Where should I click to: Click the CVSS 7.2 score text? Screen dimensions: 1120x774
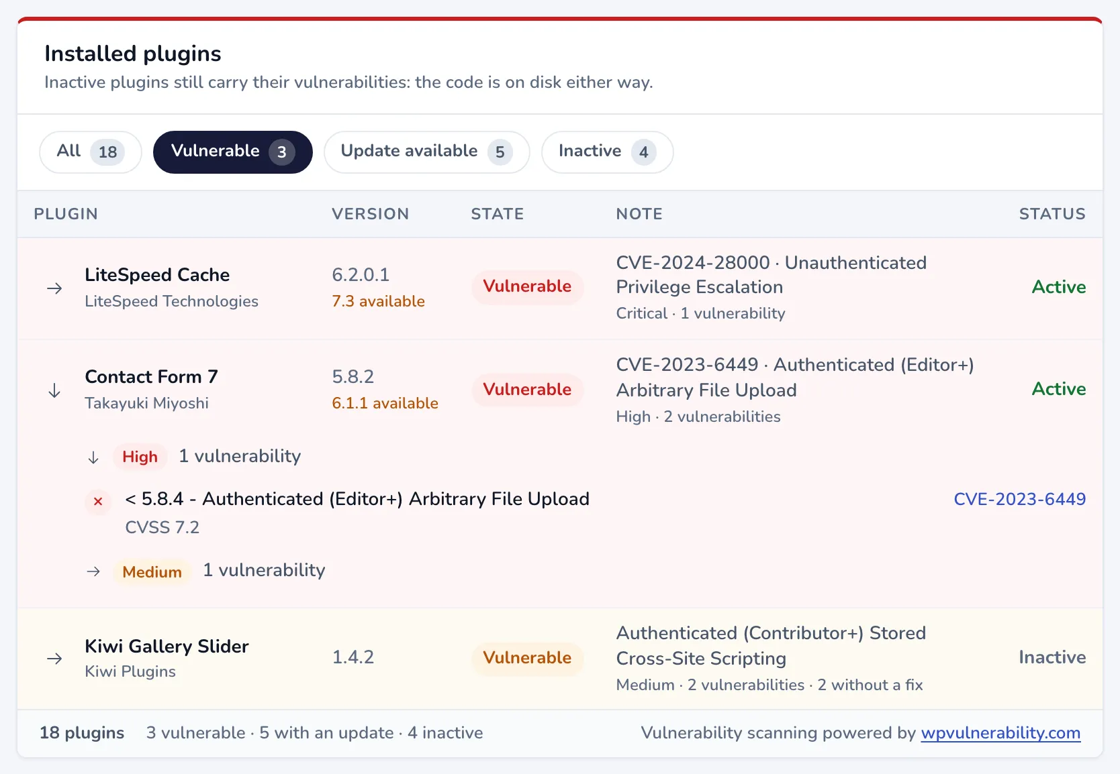point(162,528)
